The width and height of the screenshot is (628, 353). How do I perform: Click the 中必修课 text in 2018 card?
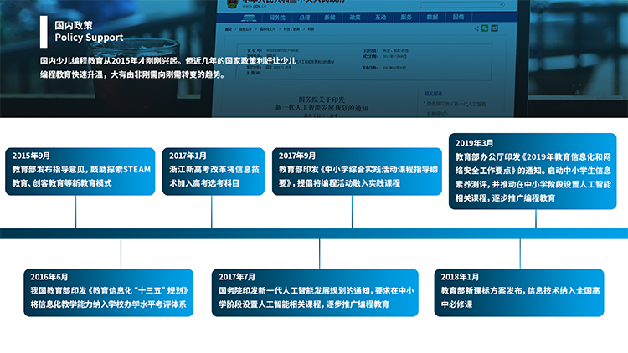tap(456, 304)
